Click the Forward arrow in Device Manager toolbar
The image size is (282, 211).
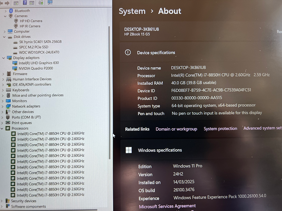point(7,3)
